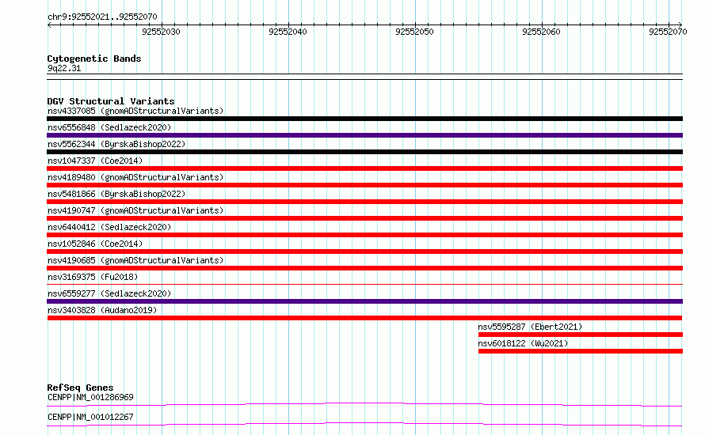Open variant nsv1047337 label
The width and height of the screenshot is (705, 435).
95,161
